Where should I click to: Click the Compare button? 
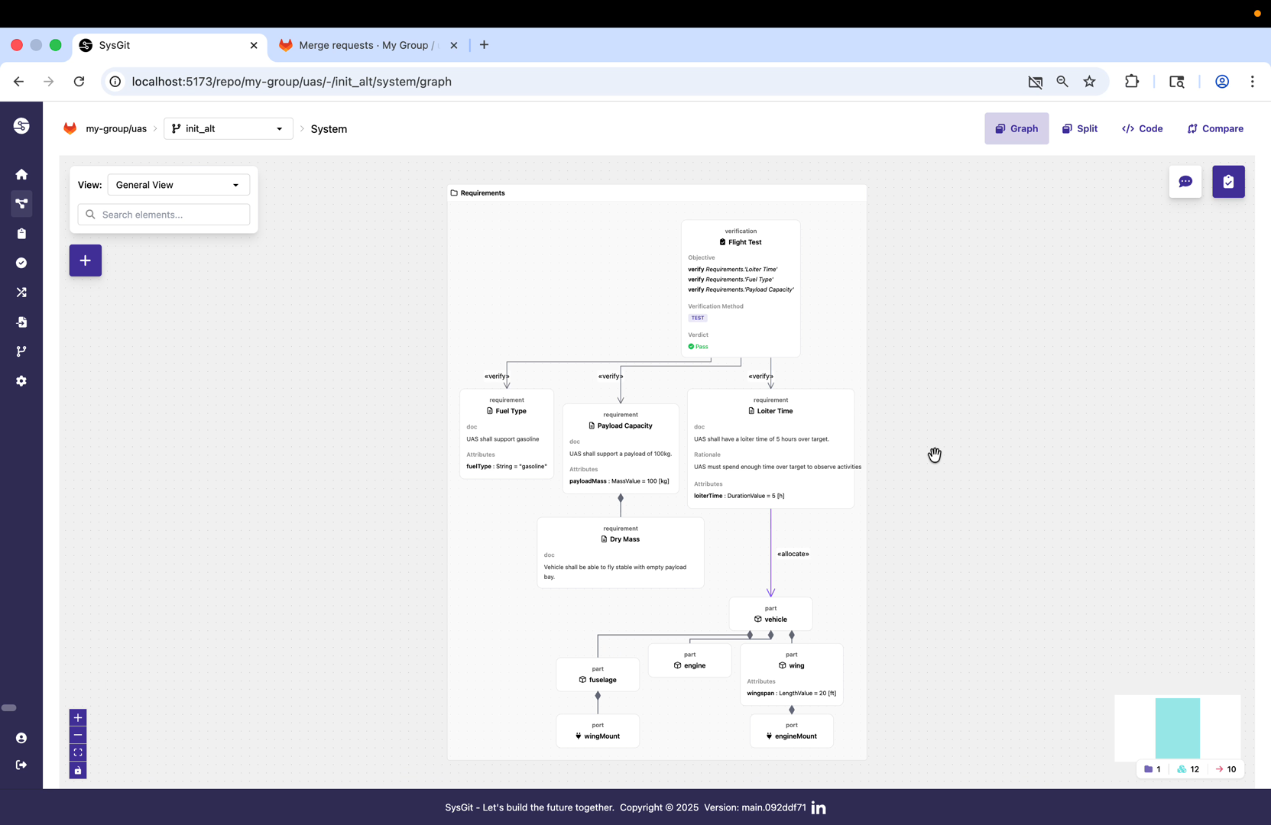1214,128
